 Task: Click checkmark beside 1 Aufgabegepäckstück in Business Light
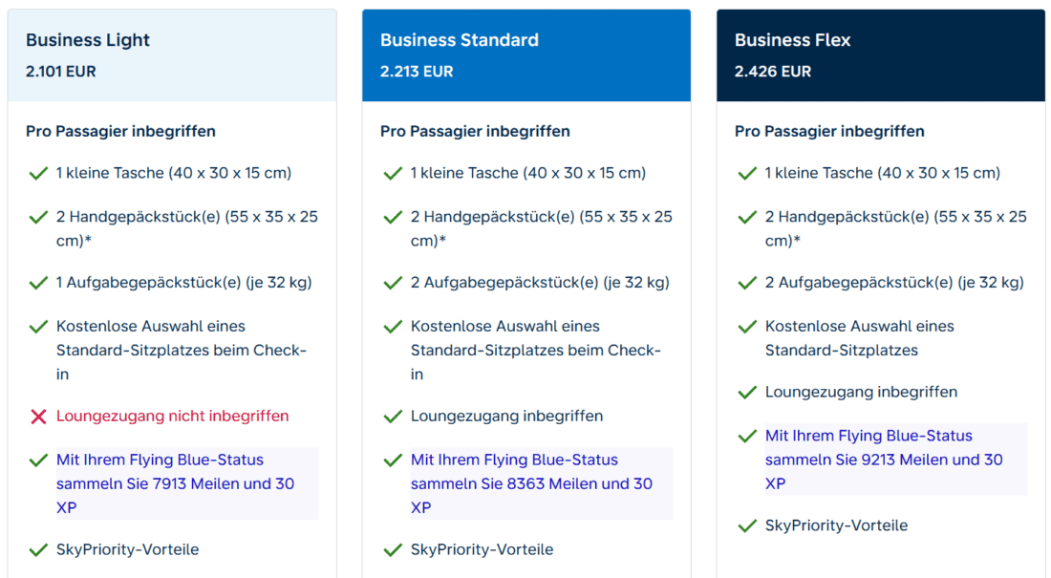(38, 283)
